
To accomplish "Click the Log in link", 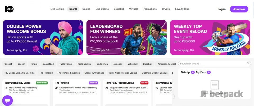I will point(221,9).
